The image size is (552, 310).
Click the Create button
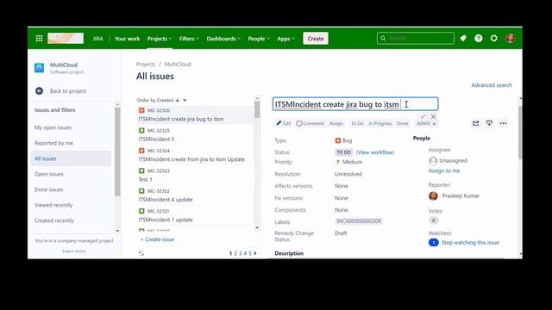[x=316, y=39]
